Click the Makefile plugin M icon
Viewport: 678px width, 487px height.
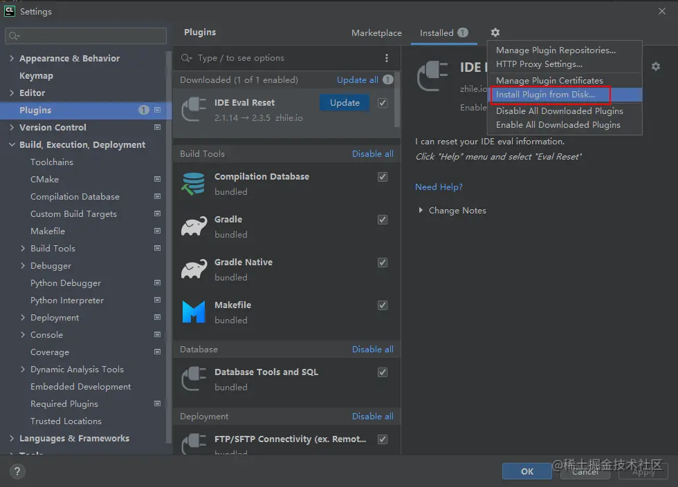pyautogui.click(x=194, y=312)
